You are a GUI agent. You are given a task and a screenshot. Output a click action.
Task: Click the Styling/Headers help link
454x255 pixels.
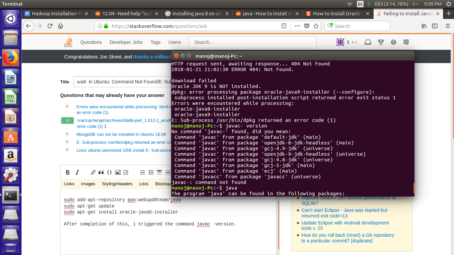[117, 184]
